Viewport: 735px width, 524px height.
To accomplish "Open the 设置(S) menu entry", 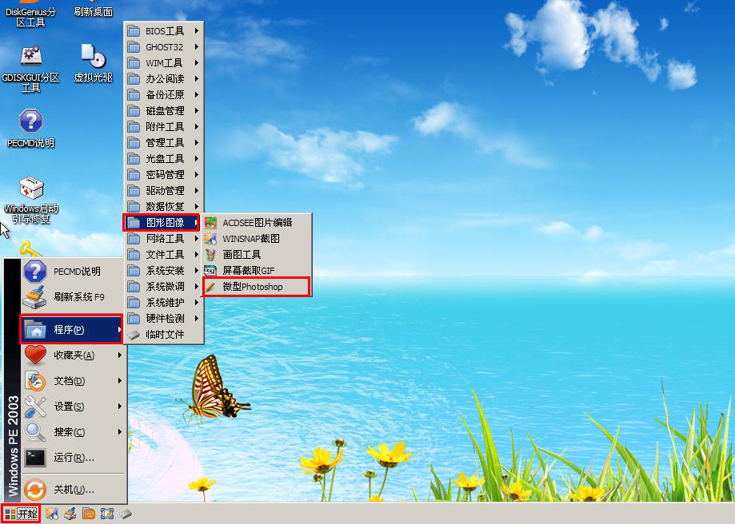I will click(x=74, y=406).
